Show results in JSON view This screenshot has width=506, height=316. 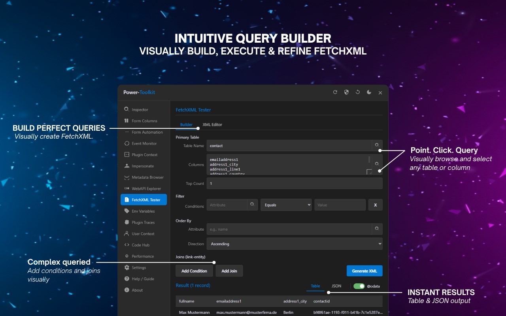pyautogui.click(x=336, y=286)
